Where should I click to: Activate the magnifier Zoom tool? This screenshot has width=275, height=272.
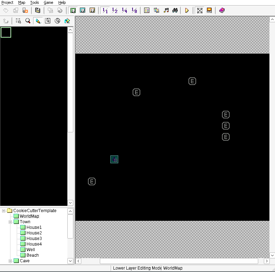[x=28, y=21]
